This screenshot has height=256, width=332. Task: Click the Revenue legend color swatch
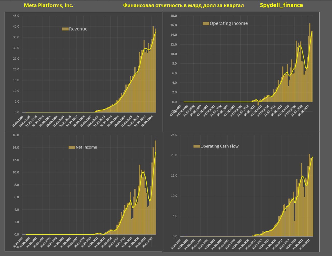tap(65, 29)
